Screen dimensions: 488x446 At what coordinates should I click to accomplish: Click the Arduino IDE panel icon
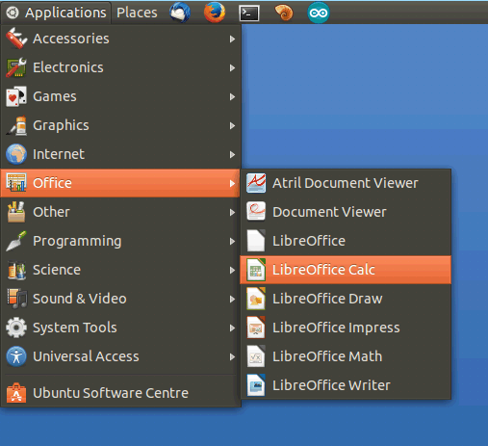coord(319,13)
